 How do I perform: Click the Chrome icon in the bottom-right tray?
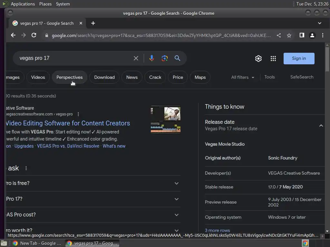pyautogui.click(x=305, y=243)
